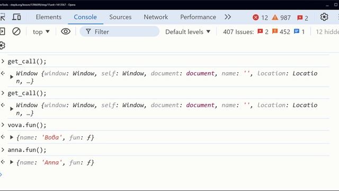Expand the first Window object result

(x=12, y=77)
